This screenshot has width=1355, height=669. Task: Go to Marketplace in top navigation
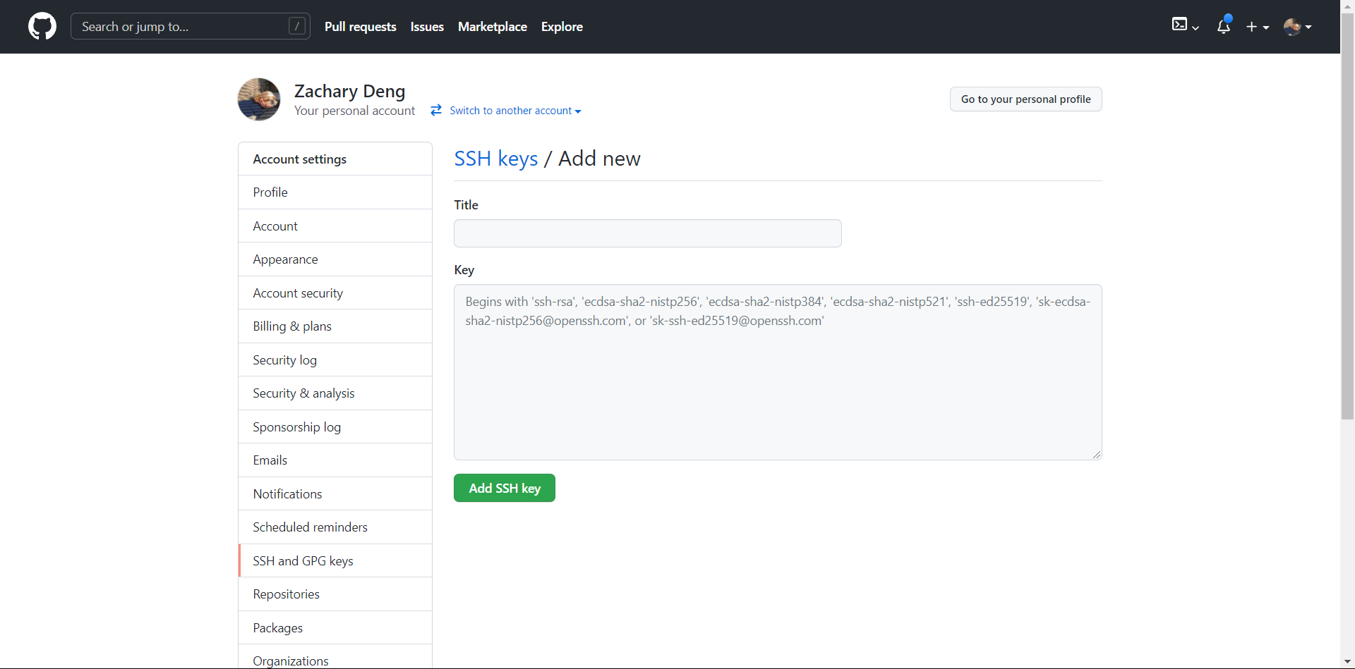(492, 27)
